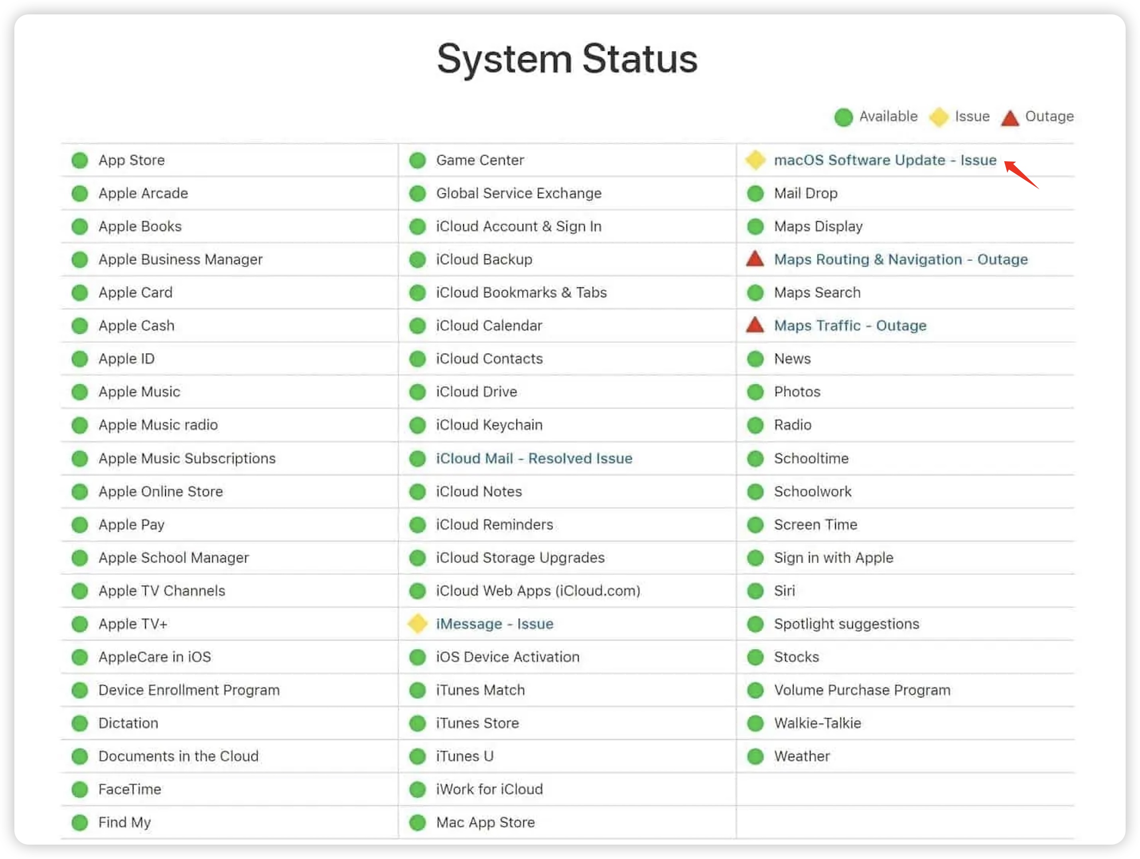Screen dimensions: 1140x859
Task: Select the Device Enrollment Program entry text
Action: tap(189, 691)
